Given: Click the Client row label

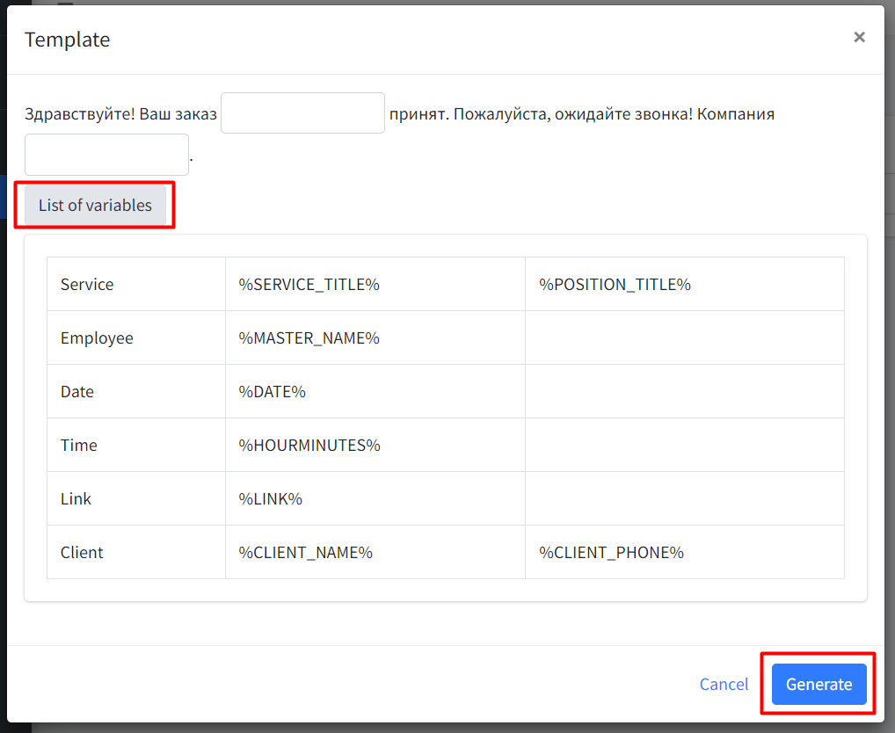Looking at the screenshot, I should pos(82,553).
